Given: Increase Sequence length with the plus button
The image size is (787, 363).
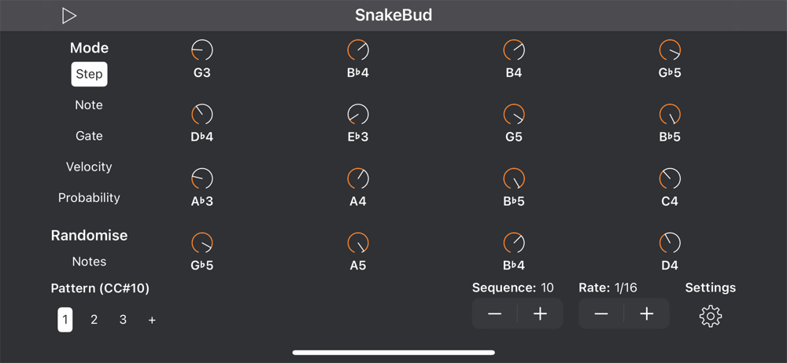Looking at the screenshot, I should coord(540,314).
